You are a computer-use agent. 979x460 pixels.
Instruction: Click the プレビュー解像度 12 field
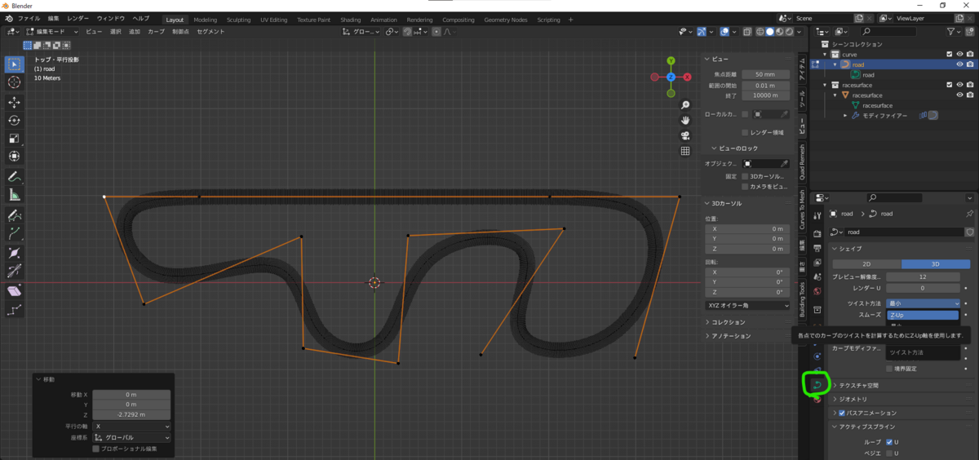[922, 276]
